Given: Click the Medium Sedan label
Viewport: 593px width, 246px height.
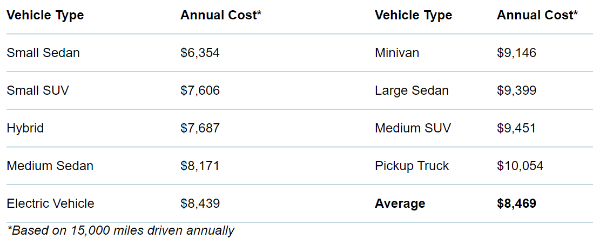Looking at the screenshot, I should pos(50,166).
